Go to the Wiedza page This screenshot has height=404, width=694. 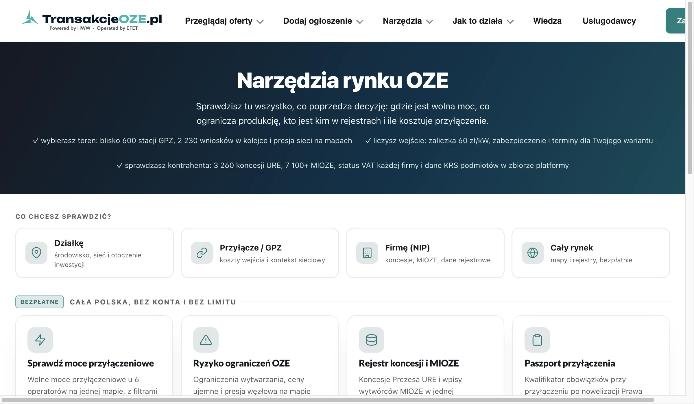click(547, 21)
